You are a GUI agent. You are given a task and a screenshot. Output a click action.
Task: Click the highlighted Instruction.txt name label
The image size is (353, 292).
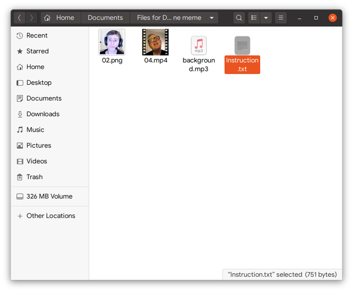(242, 65)
